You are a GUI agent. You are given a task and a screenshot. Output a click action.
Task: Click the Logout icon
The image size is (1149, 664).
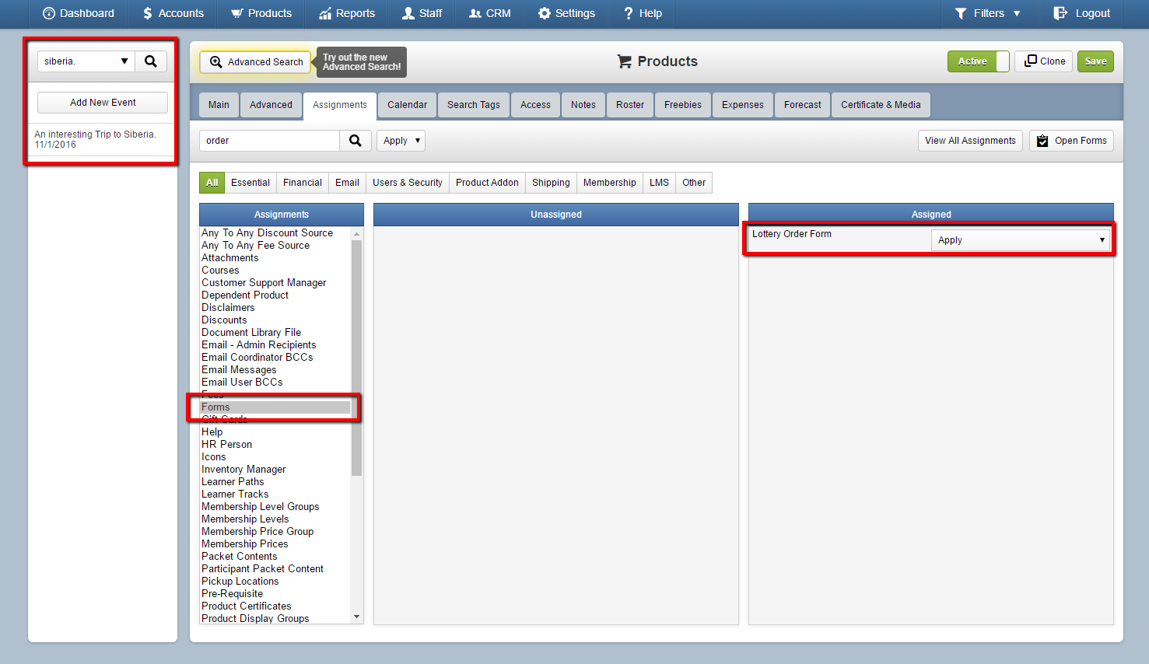click(x=1060, y=13)
